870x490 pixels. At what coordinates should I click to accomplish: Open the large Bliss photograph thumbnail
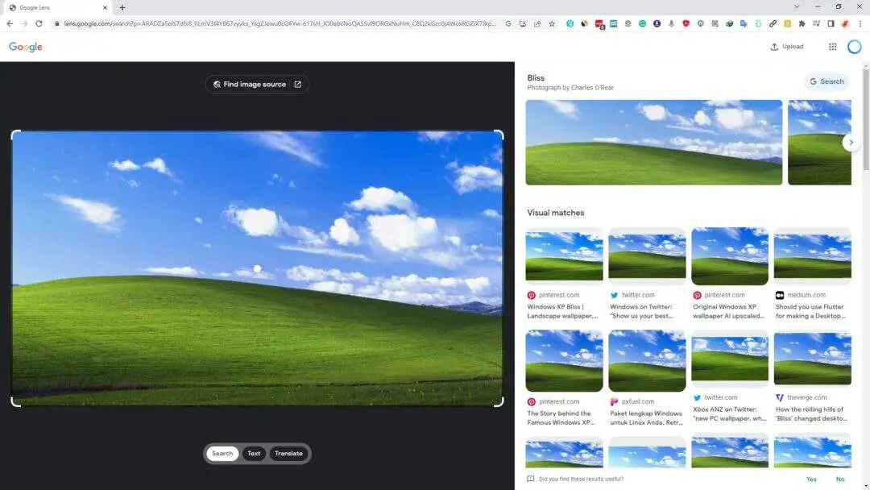(x=653, y=142)
